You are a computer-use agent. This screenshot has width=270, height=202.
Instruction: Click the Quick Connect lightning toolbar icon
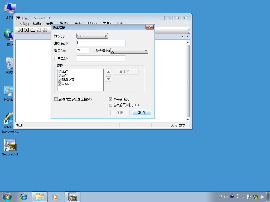tap(27, 30)
